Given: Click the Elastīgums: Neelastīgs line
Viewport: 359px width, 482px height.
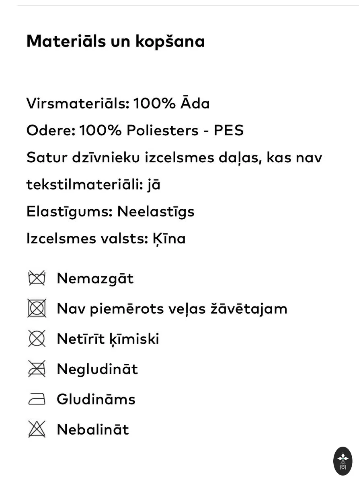Looking at the screenshot, I should [x=111, y=212].
